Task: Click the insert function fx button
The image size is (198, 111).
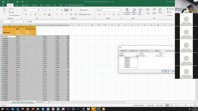Action: pyautogui.click(x=24, y=22)
